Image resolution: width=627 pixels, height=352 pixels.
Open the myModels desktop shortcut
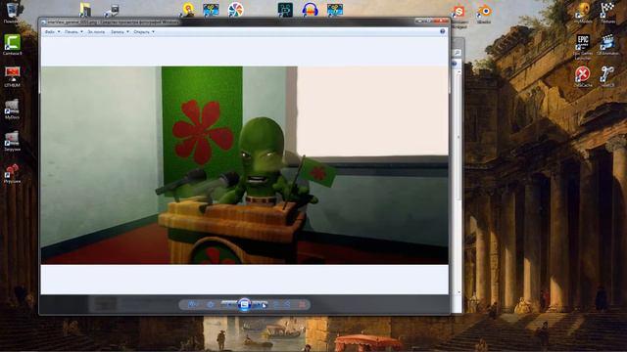(583, 12)
